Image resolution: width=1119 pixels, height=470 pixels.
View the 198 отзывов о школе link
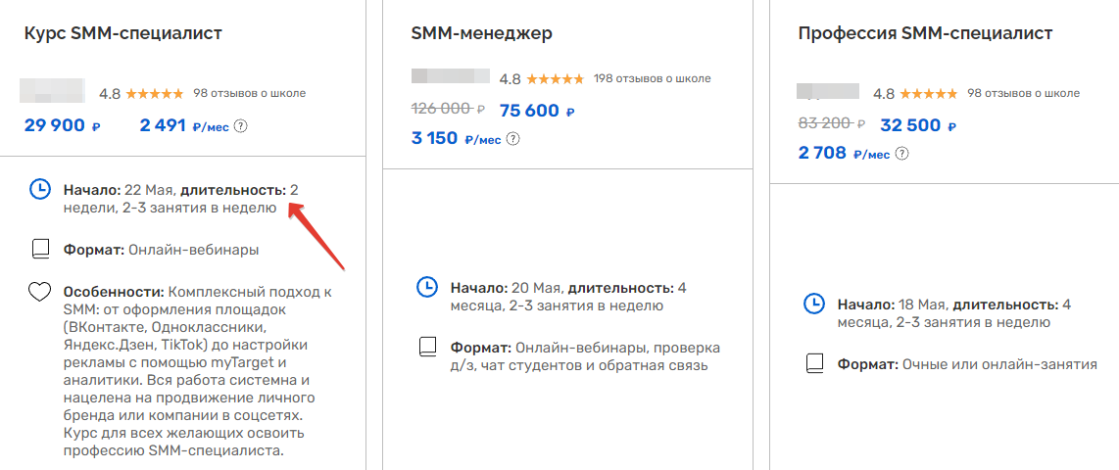653,78
